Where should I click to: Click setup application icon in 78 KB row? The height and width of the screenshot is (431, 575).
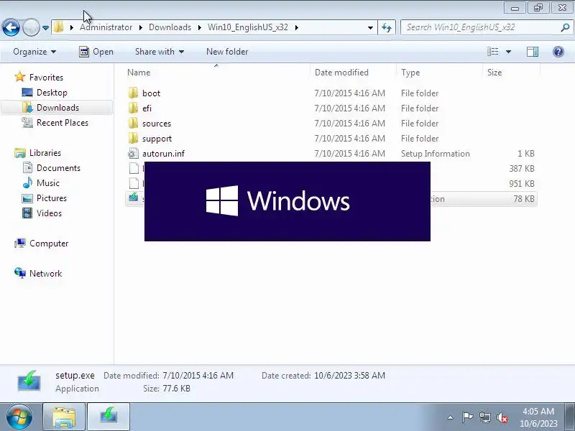coord(134,198)
